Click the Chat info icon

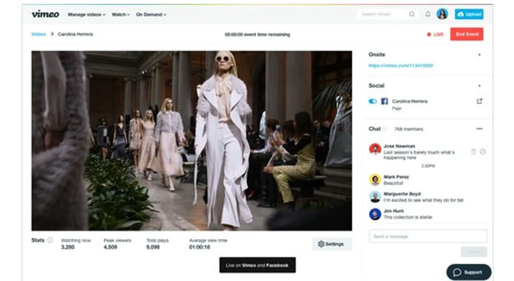point(385,129)
